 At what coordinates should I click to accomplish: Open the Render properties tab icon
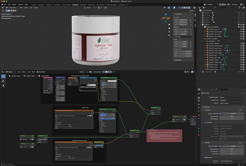point(199,98)
